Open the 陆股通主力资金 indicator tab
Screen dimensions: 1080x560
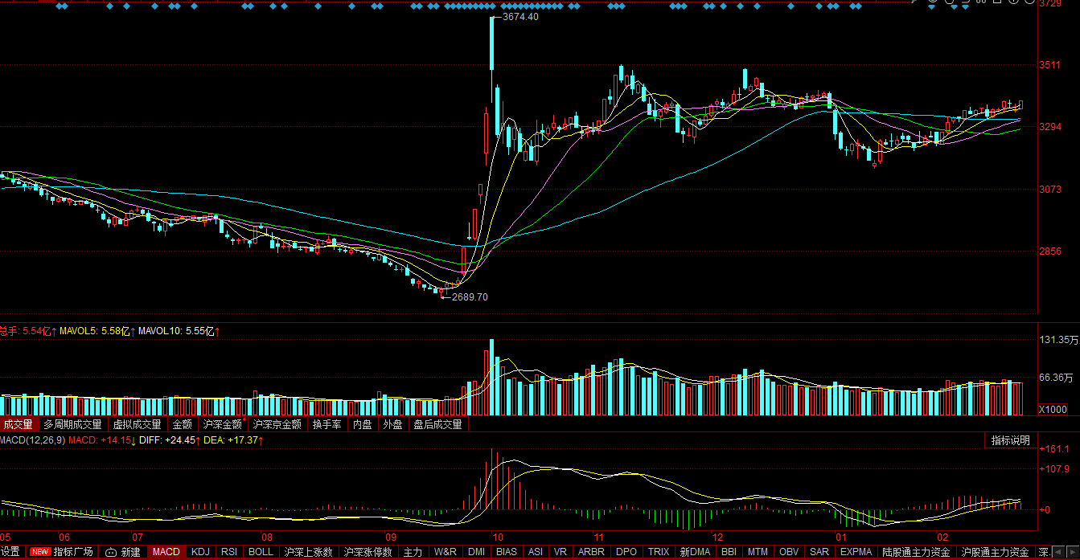[x=916, y=552]
